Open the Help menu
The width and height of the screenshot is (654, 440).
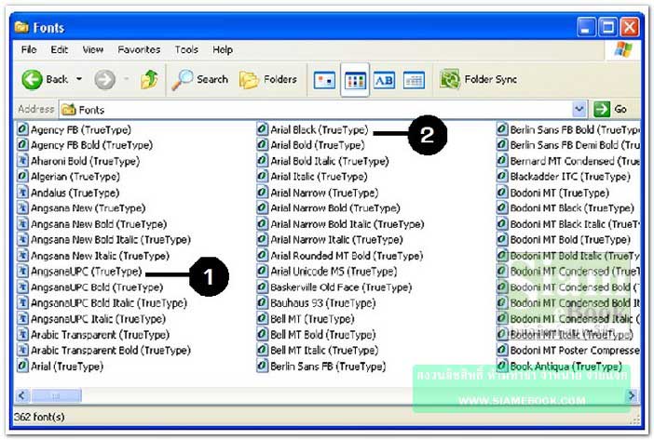tap(223, 50)
